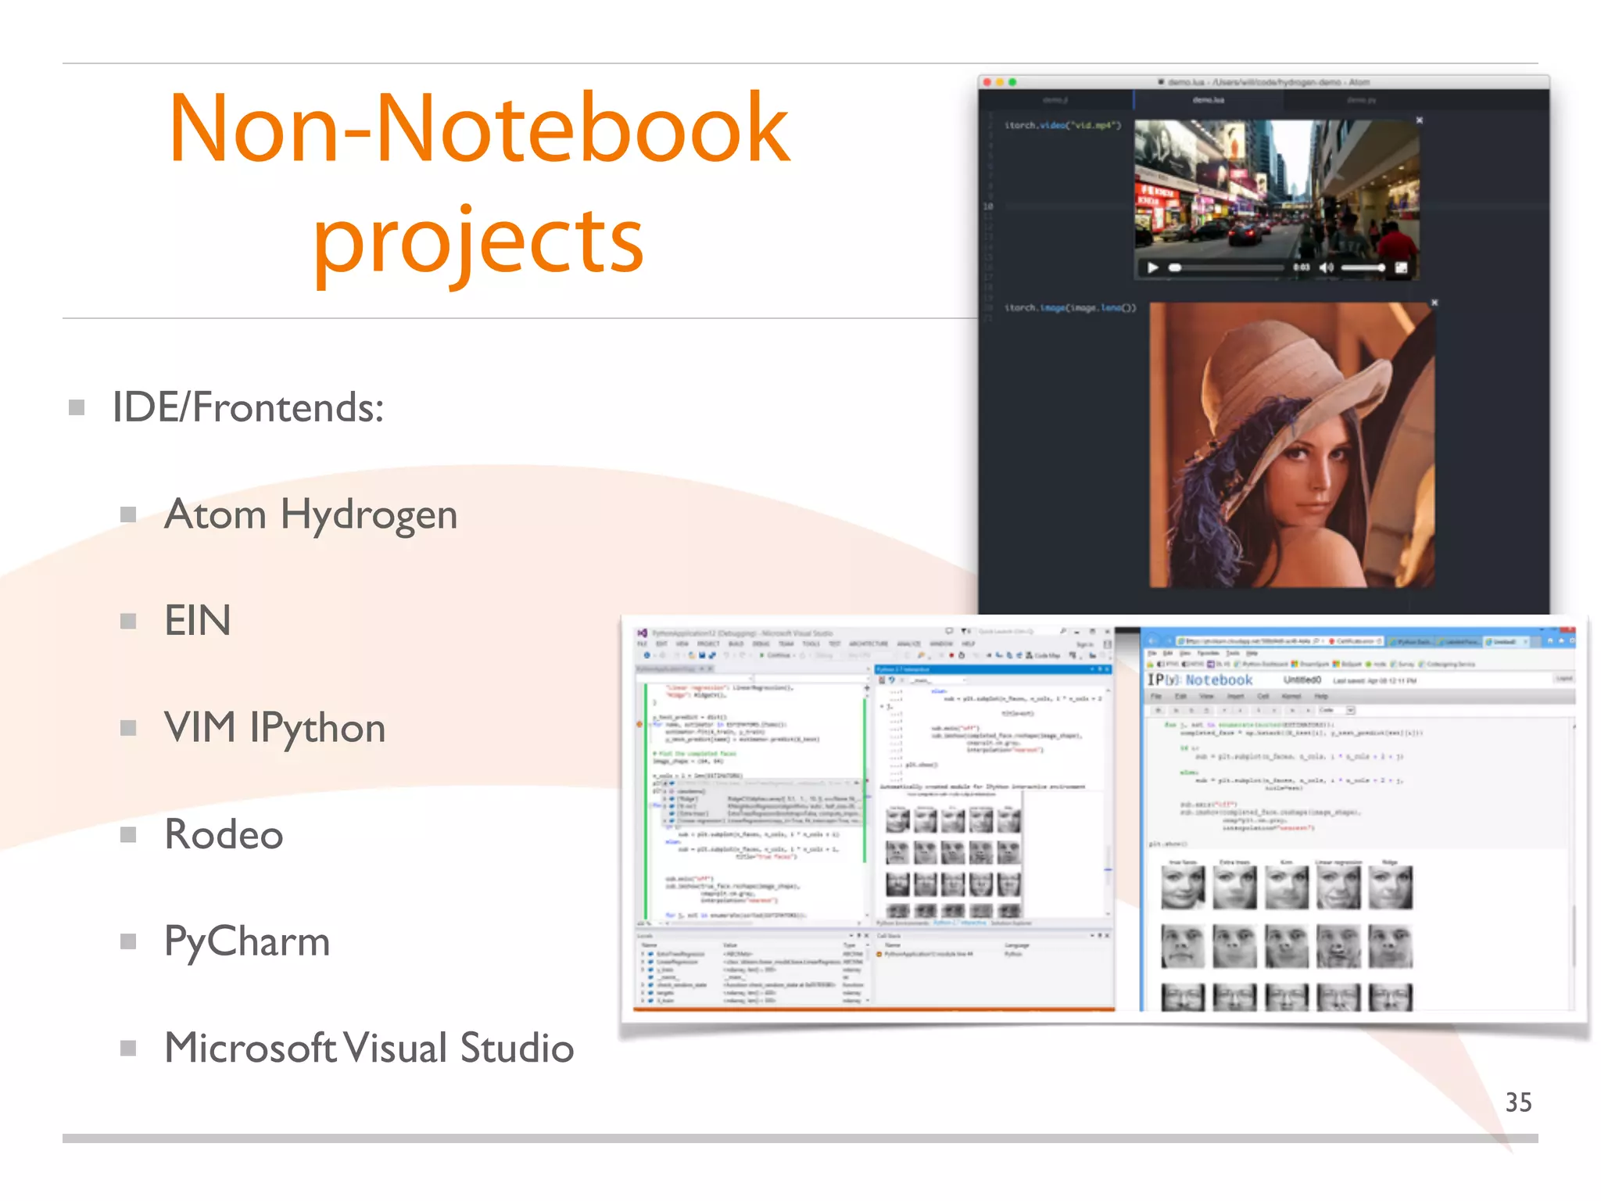Click the save icon in Visual Studio toolbar
1601x1201 pixels.
[x=702, y=655]
